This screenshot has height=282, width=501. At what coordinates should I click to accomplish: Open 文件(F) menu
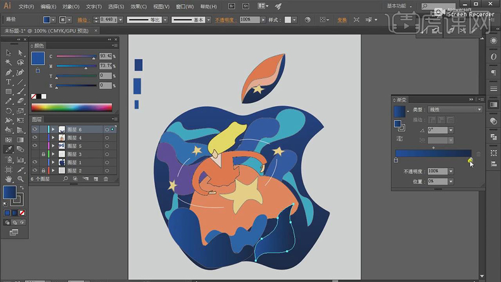click(x=26, y=7)
